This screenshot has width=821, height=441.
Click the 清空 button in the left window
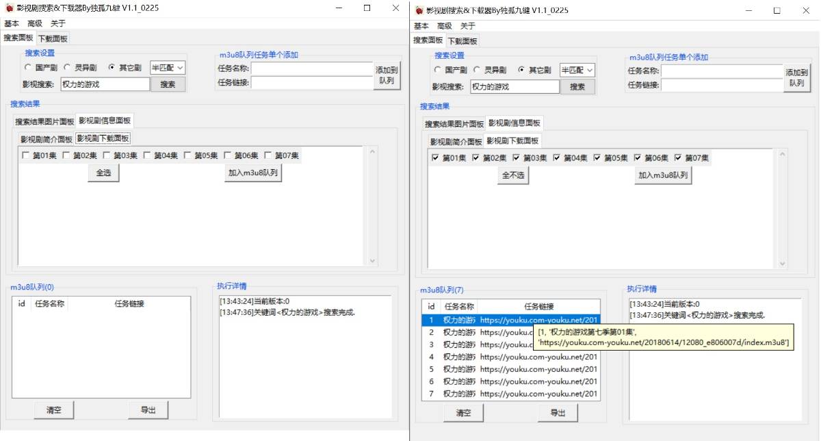[54, 409]
